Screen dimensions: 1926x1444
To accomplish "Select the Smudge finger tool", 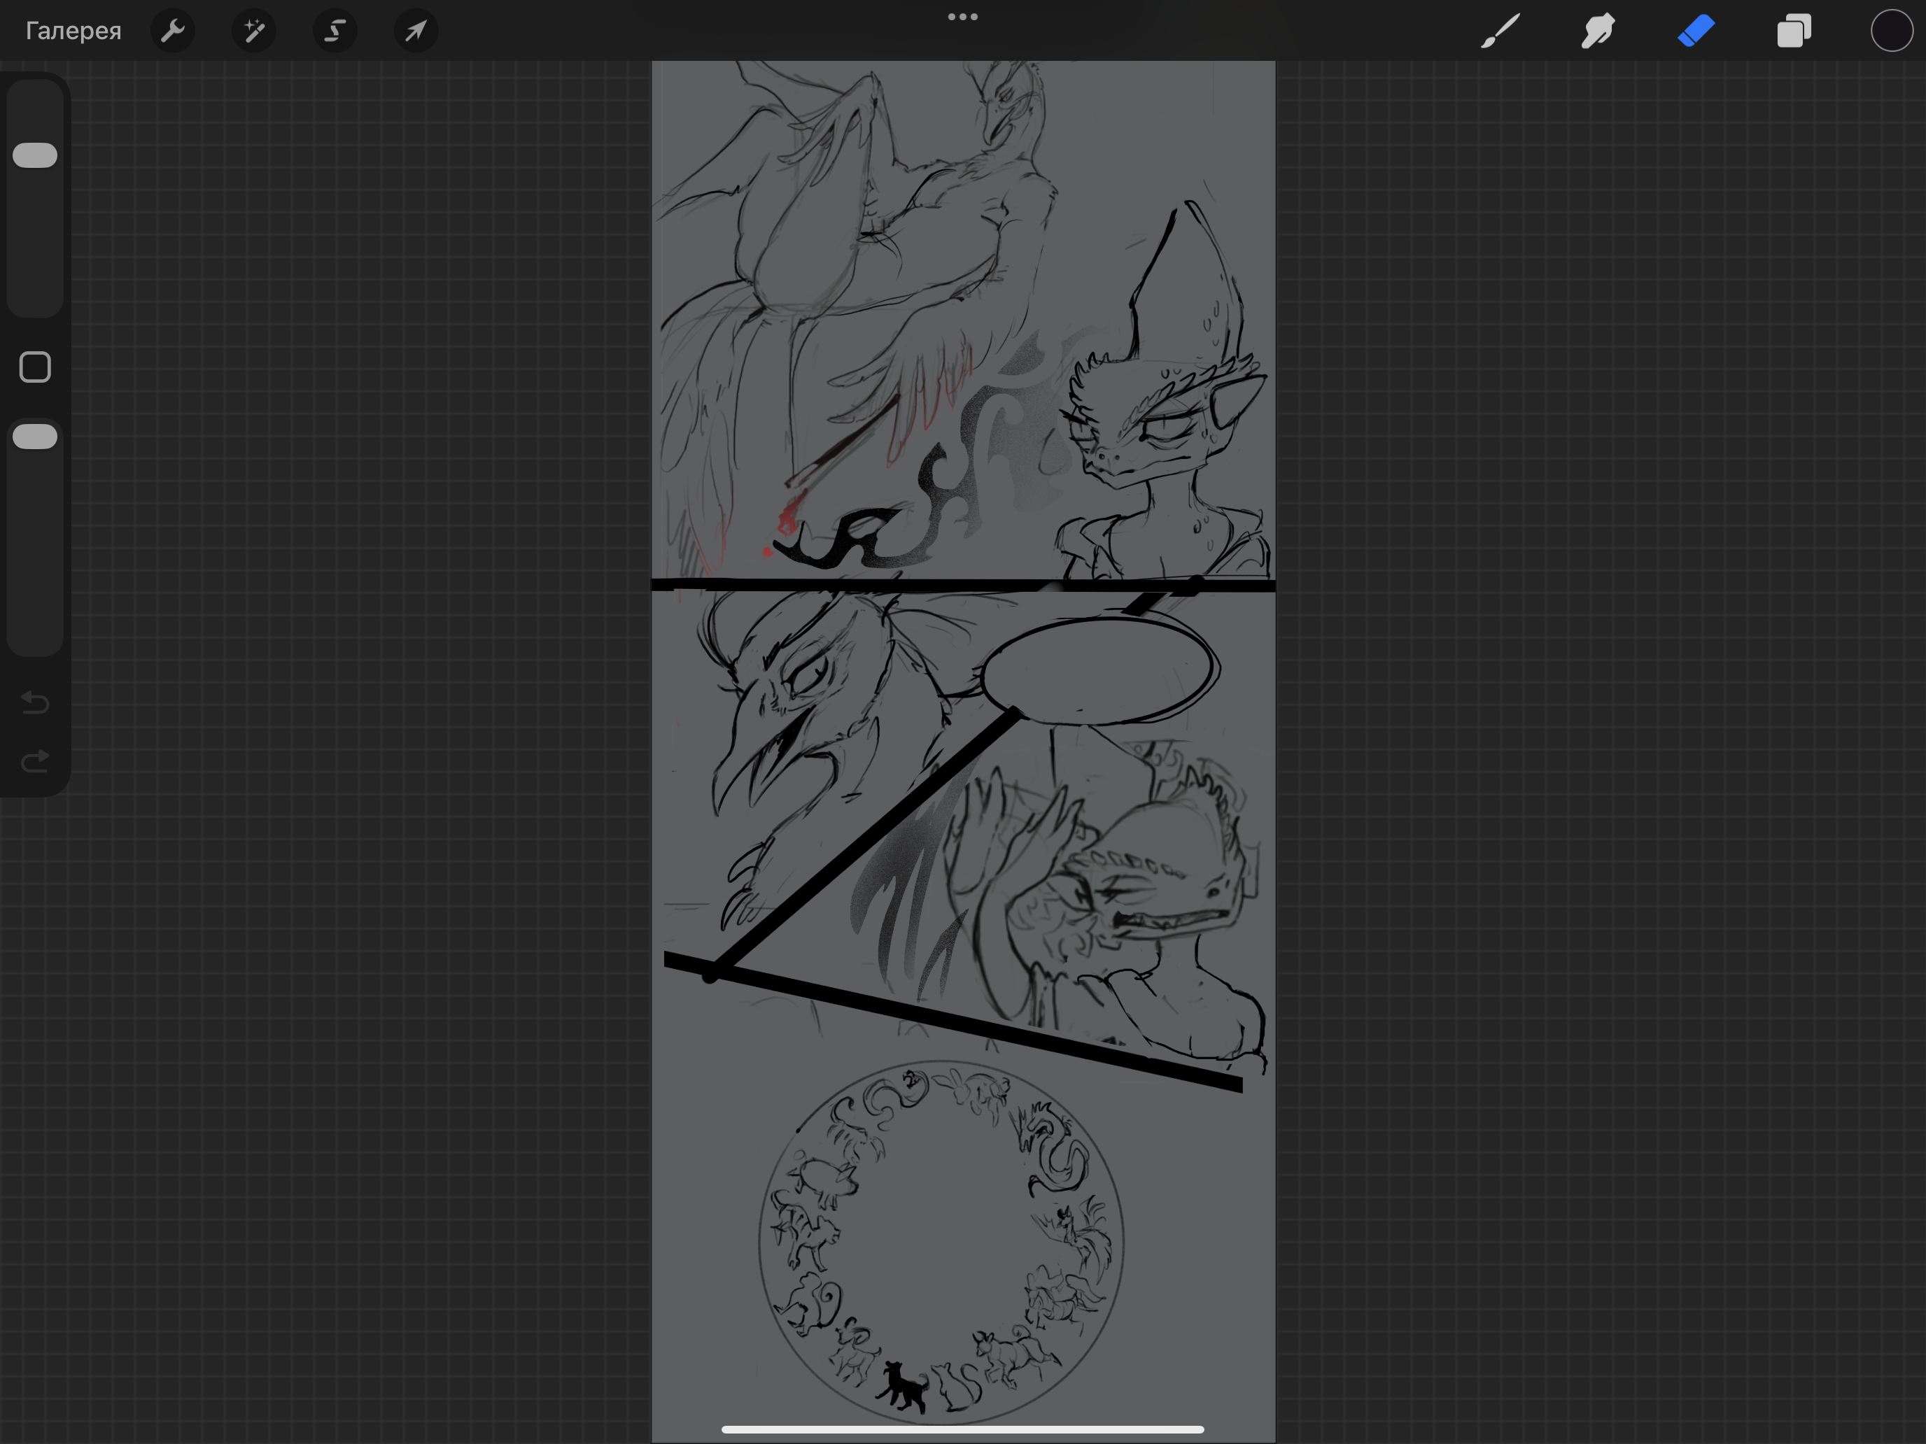I will point(1598,31).
